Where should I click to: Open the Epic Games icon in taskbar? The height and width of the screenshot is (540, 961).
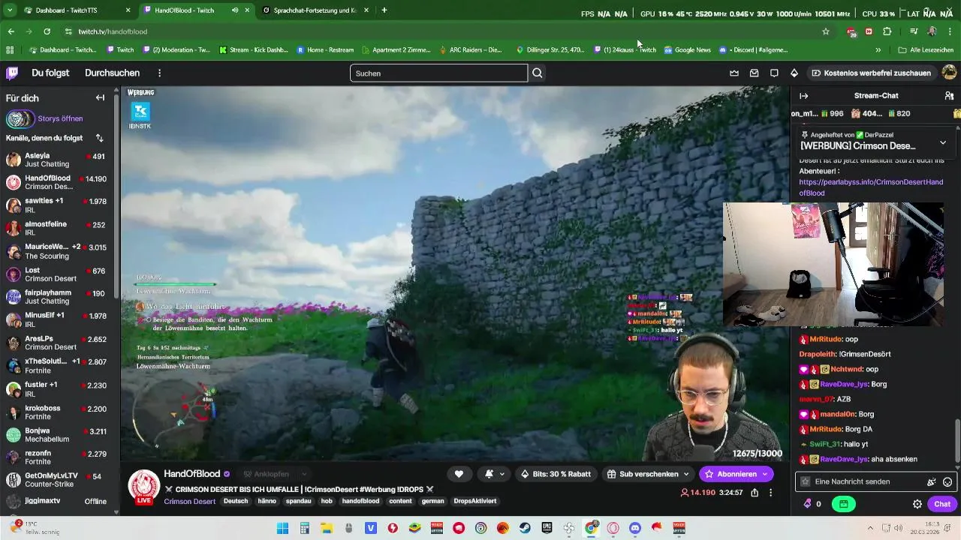(547, 528)
